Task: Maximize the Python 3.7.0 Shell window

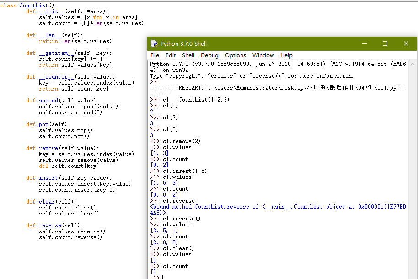Action: click(x=385, y=44)
